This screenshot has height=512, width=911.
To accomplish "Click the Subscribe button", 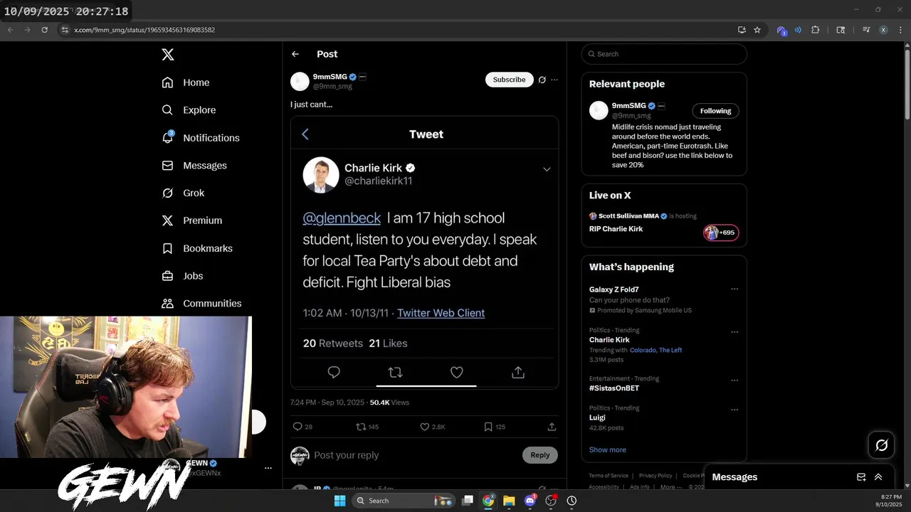I will [510, 80].
